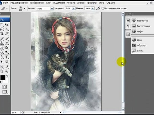Open the Просмотр menu
154x115 pixels.
(x=92, y=3)
